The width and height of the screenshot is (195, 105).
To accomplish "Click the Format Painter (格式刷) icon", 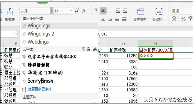I will click(10, 12).
